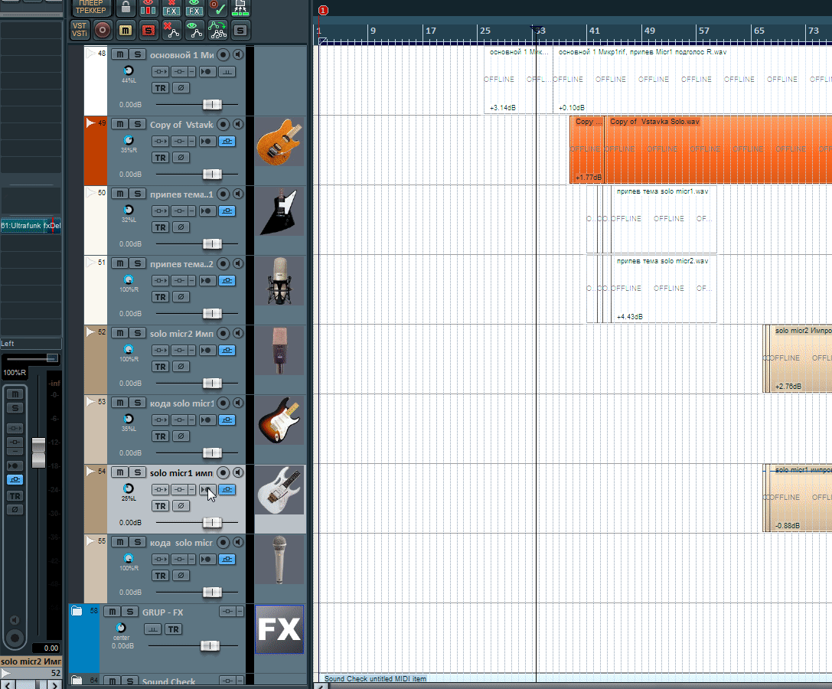
Task: Click the black Explorer guitar icon on track 50
Action: coord(279,211)
